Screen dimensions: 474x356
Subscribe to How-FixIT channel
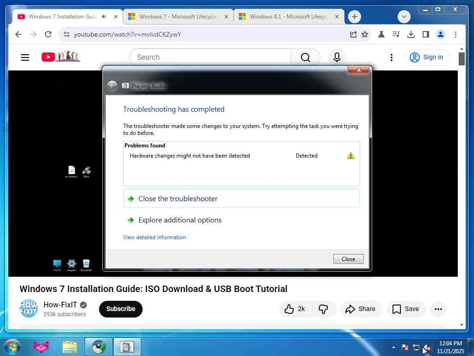pyautogui.click(x=121, y=309)
